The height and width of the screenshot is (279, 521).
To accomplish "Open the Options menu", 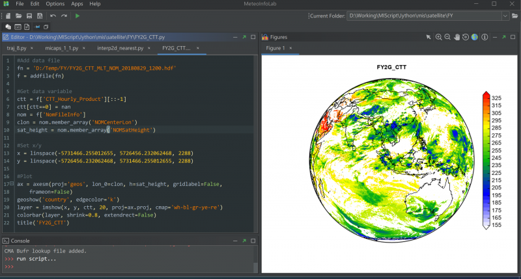I will click(x=55, y=4).
